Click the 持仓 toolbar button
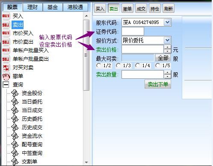This screenshot has height=166, width=213. click(x=155, y=9)
